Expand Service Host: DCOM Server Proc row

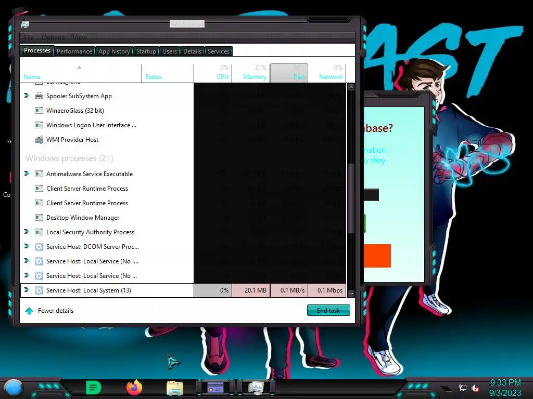pyautogui.click(x=27, y=246)
